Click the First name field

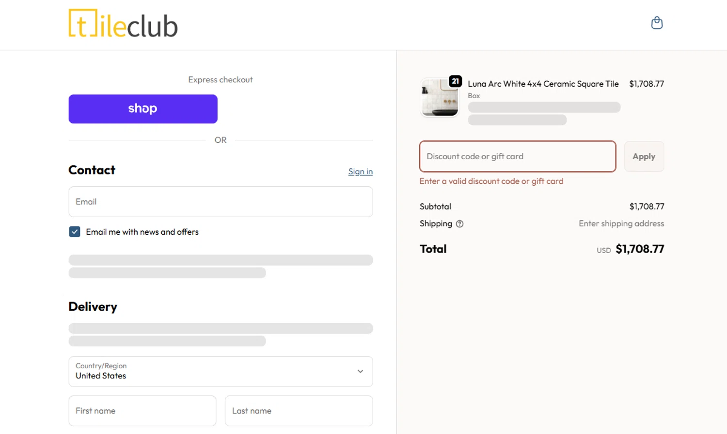[142, 411]
